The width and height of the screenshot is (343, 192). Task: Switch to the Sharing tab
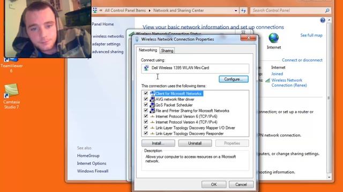click(x=167, y=51)
